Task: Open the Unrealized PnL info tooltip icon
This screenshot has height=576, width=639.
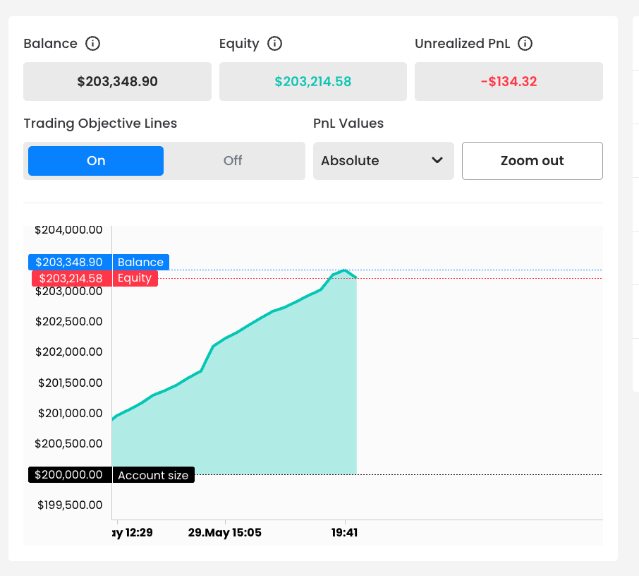Action: [x=525, y=44]
